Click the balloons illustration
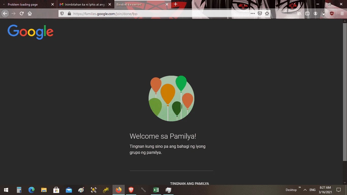Viewport: 347px width, 195px height. 171,99
